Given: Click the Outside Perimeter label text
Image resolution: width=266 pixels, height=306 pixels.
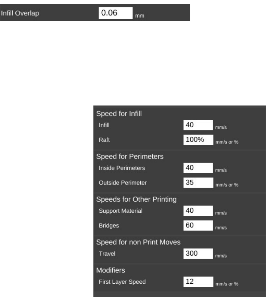Looking at the screenshot, I should tap(123, 183).
